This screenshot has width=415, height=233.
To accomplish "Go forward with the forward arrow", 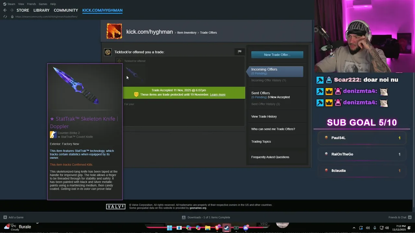I will [12, 10].
